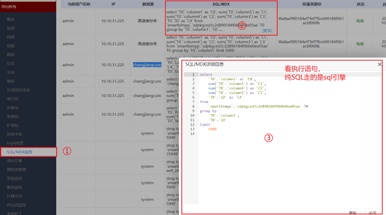The height and width of the screenshot is (215, 386).
Task: Open the 对象池 sidebar item
Action: pyautogui.click(x=13, y=107)
